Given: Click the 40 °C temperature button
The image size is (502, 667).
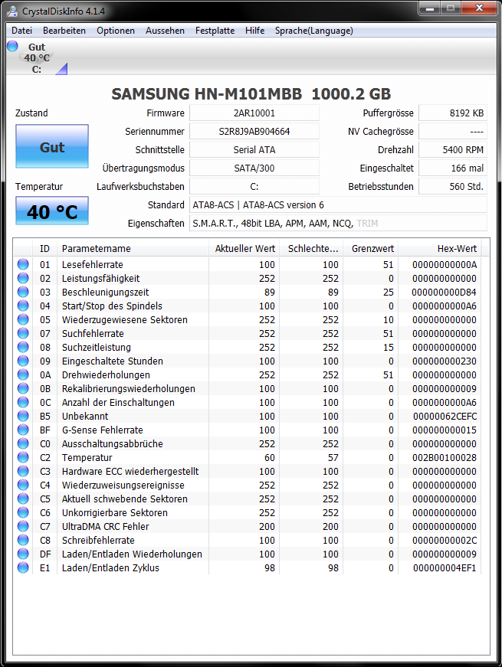Looking at the screenshot, I should (52, 211).
